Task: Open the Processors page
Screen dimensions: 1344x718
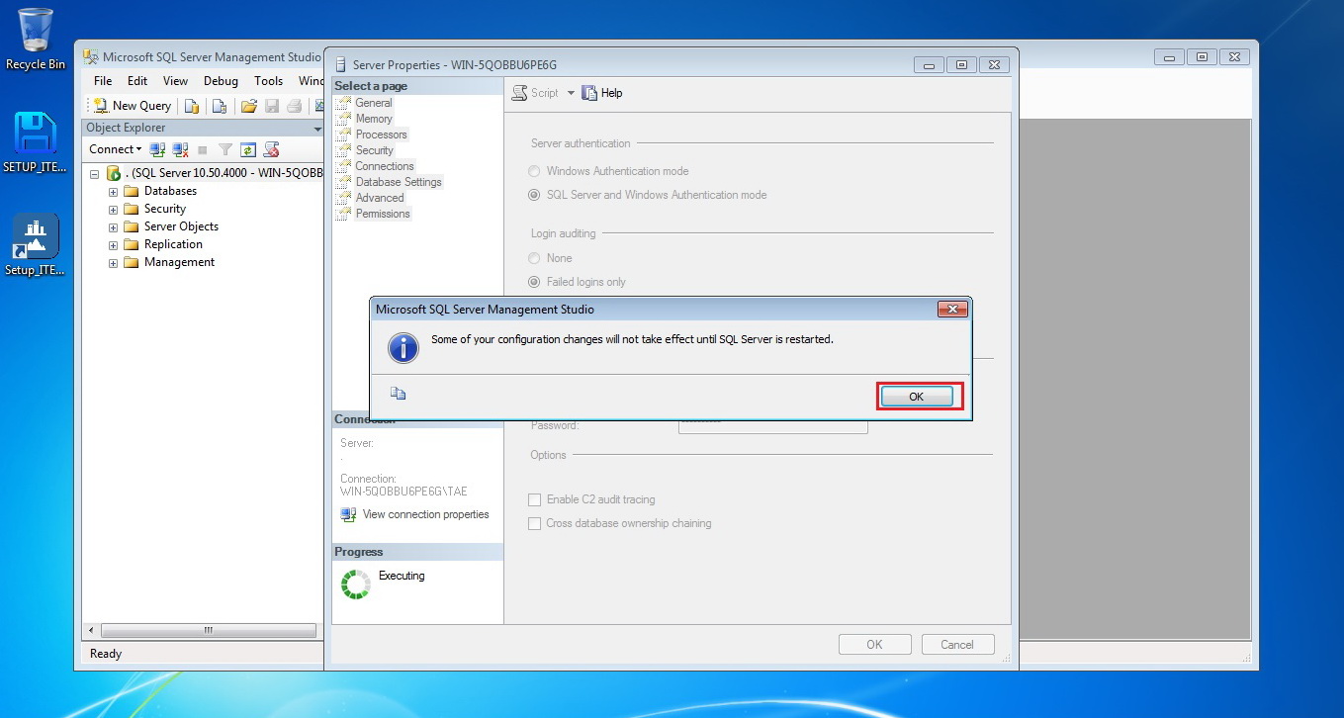Action: (381, 135)
